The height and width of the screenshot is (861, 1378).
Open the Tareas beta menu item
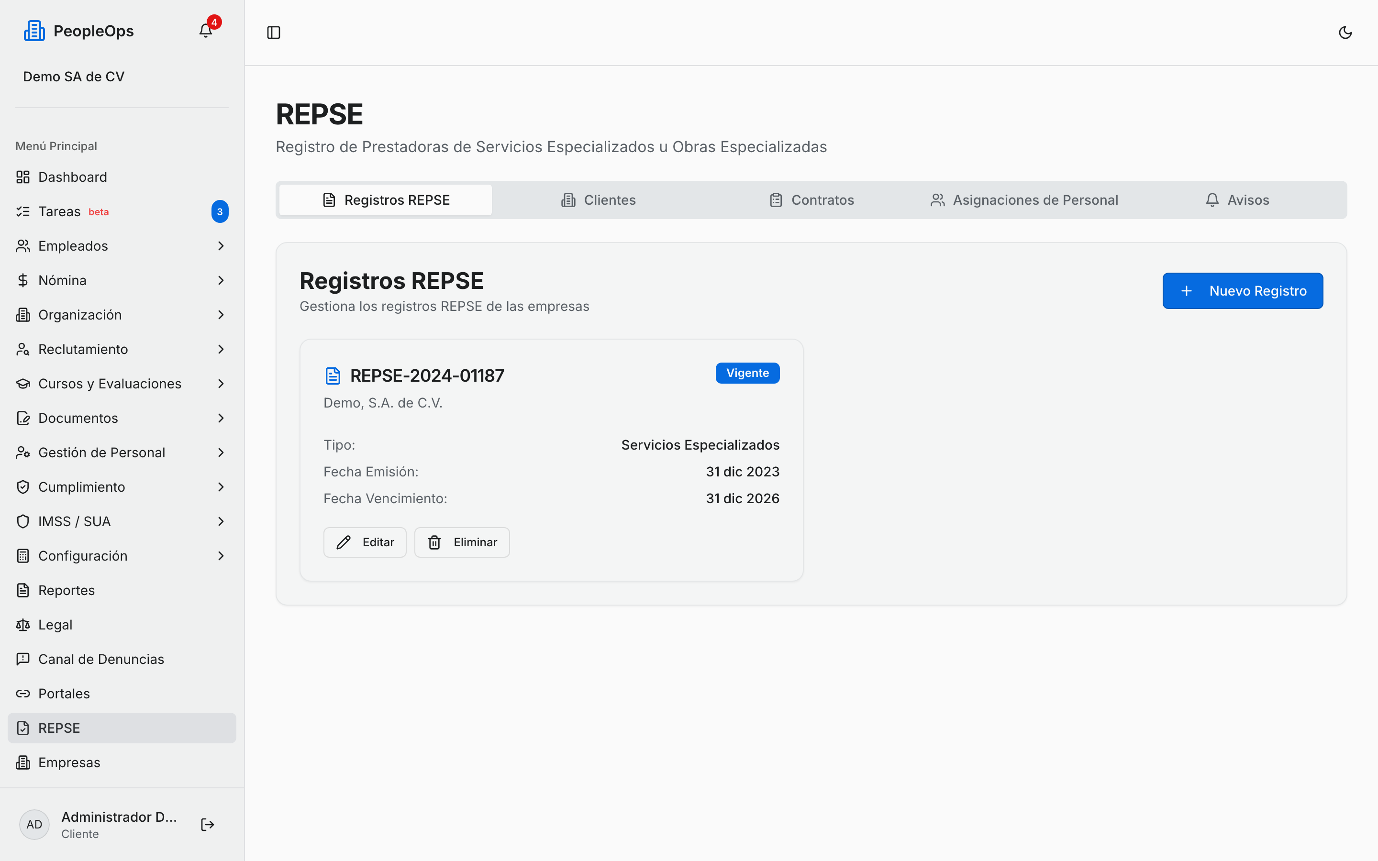(x=122, y=211)
